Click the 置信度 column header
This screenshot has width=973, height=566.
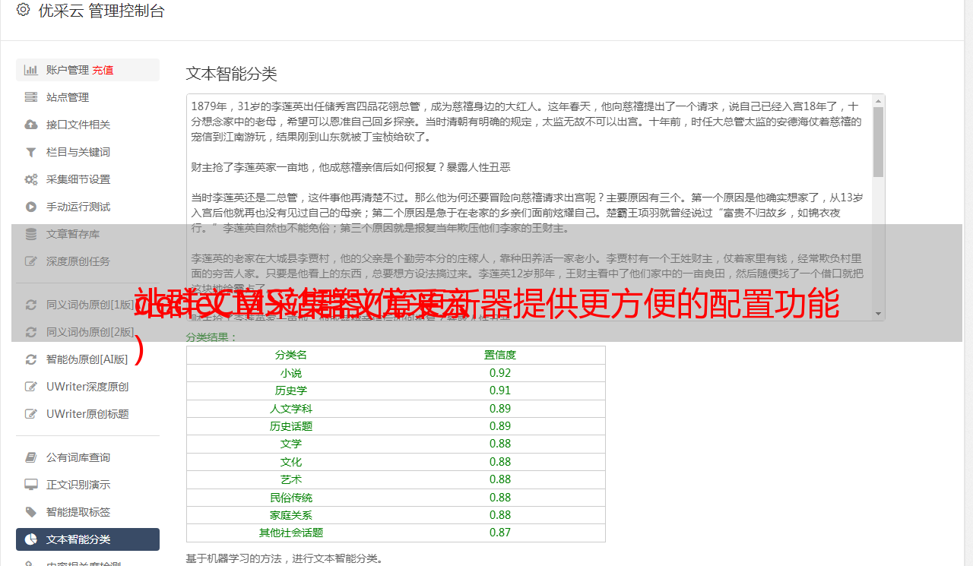click(500, 355)
